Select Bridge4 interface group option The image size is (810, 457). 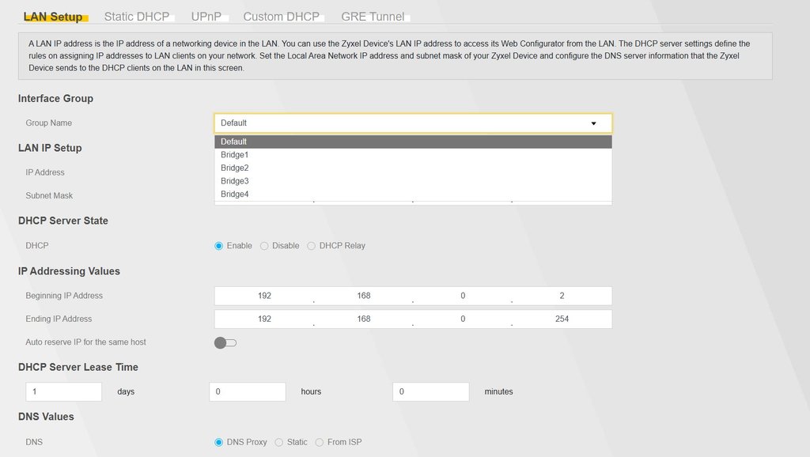click(234, 195)
